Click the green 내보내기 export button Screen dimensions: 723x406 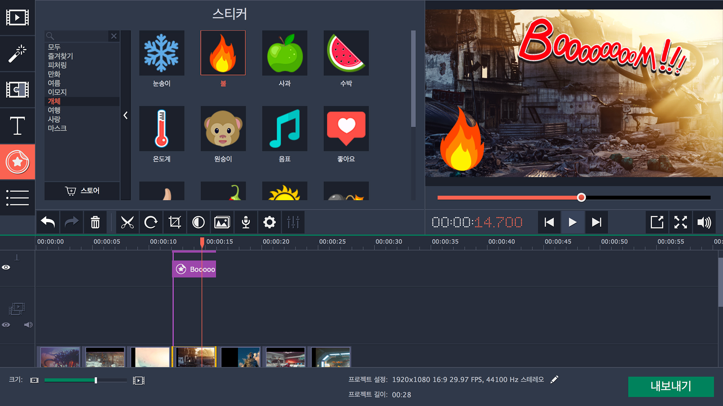point(671,386)
